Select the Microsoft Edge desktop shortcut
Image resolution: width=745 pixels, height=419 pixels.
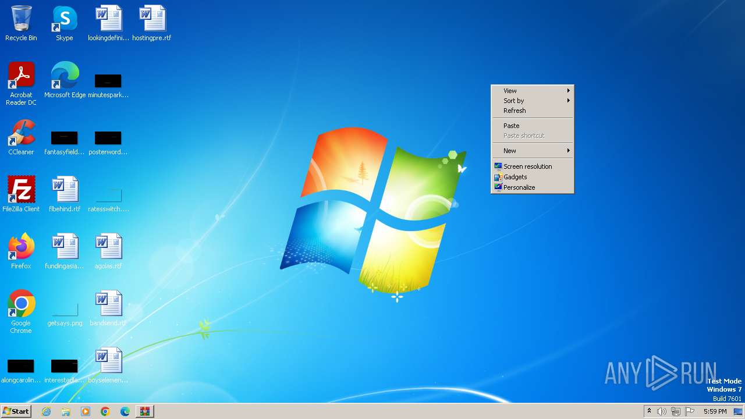pyautogui.click(x=65, y=80)
